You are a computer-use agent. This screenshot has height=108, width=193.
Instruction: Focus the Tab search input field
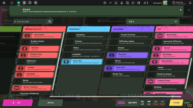[x=30, y=22]
